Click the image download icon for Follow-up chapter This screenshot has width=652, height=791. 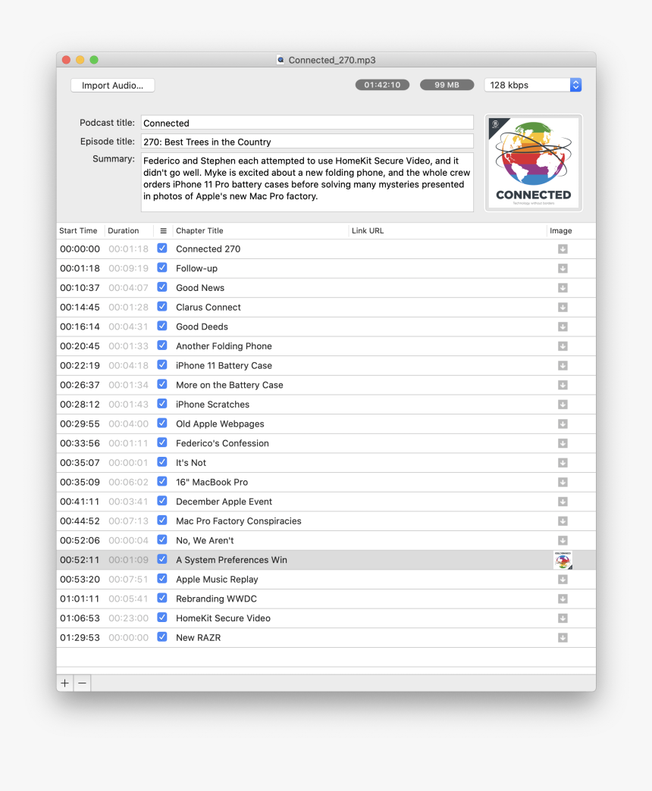pyautogui.click(x=563, y=268)
